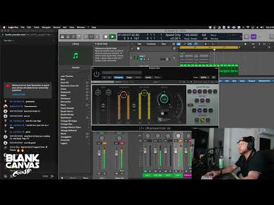Click the Stop button in the transport
Screen dimensions: 274x205
point(106,36)
